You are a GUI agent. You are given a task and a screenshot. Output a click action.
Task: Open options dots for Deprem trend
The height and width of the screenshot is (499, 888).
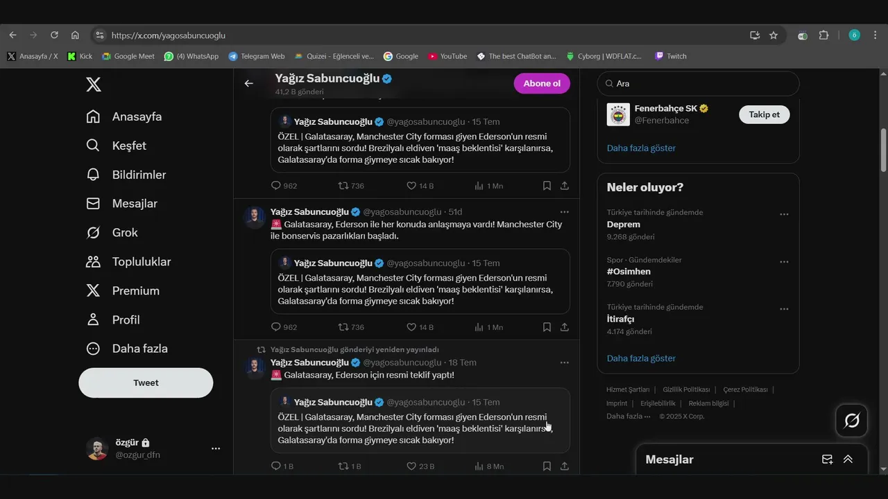pos(784,214)
